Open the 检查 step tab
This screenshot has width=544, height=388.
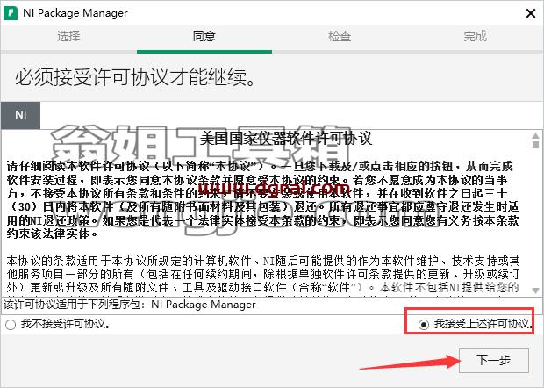pyautogui.click(x=340, y=36)
